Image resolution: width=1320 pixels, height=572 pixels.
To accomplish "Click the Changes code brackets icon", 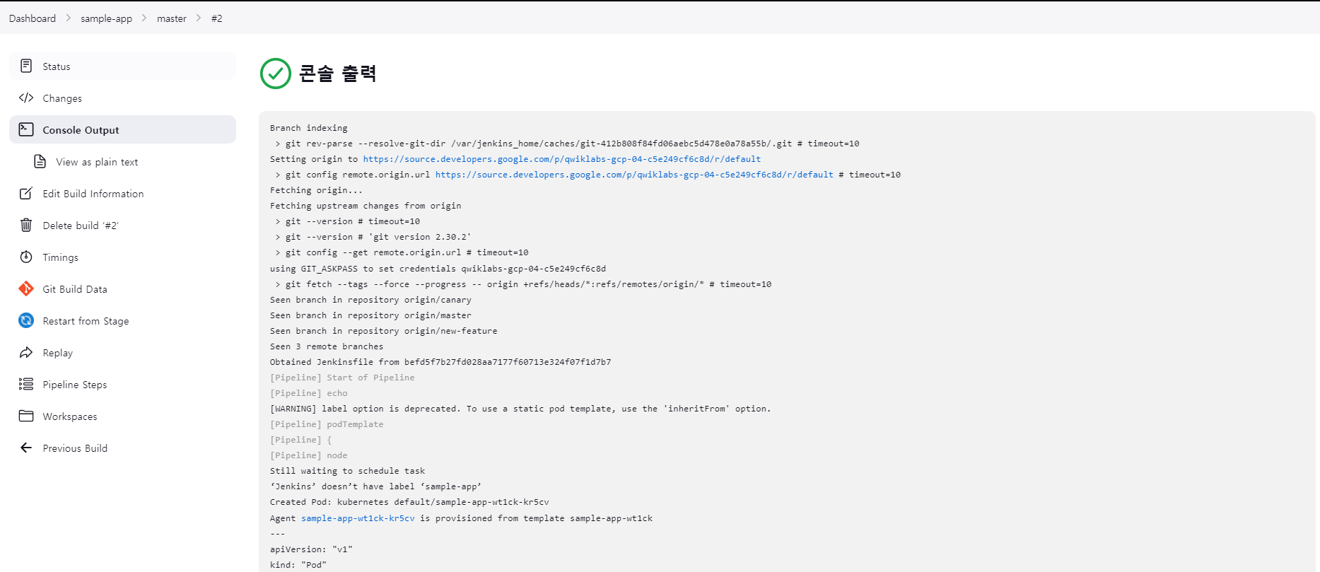I will click(x=26, y=98).
